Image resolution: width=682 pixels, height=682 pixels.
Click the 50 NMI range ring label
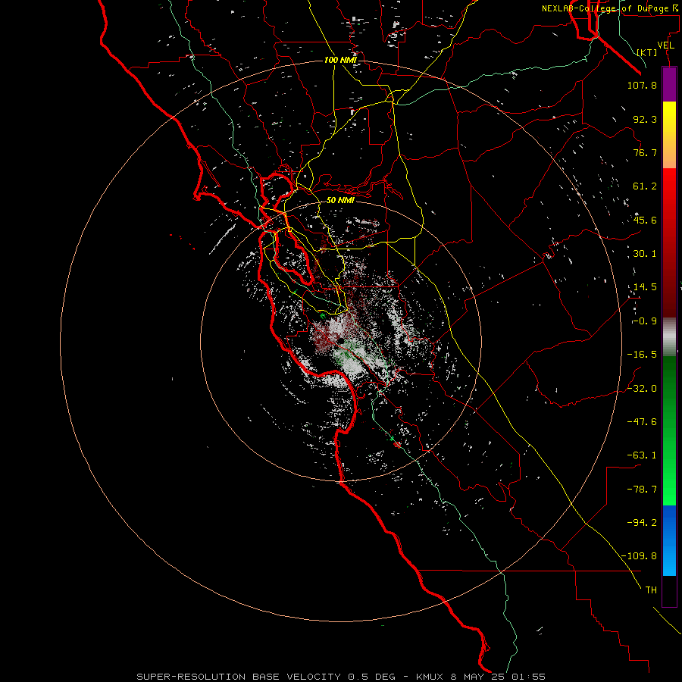pos(340,200)
